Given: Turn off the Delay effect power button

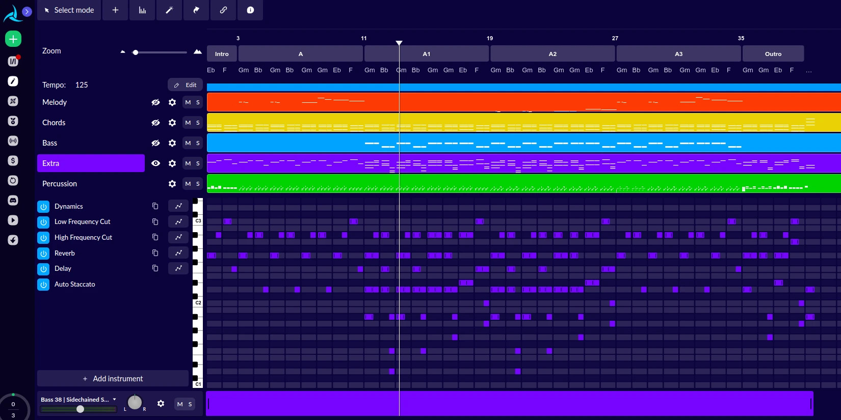Looking at the screenshot, I should pos(43,269).
